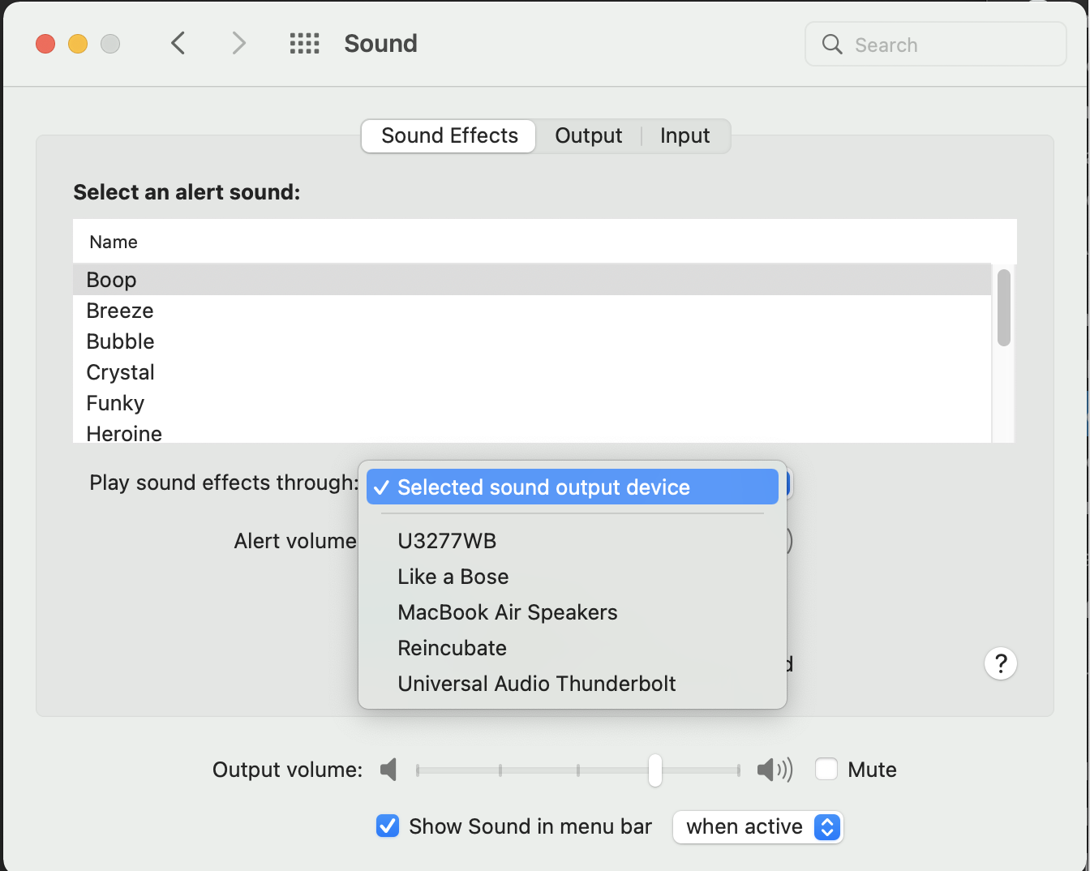This screenshot has height=871, width=1090.
Task: Click in the Search field
Action: click(936, 44)
